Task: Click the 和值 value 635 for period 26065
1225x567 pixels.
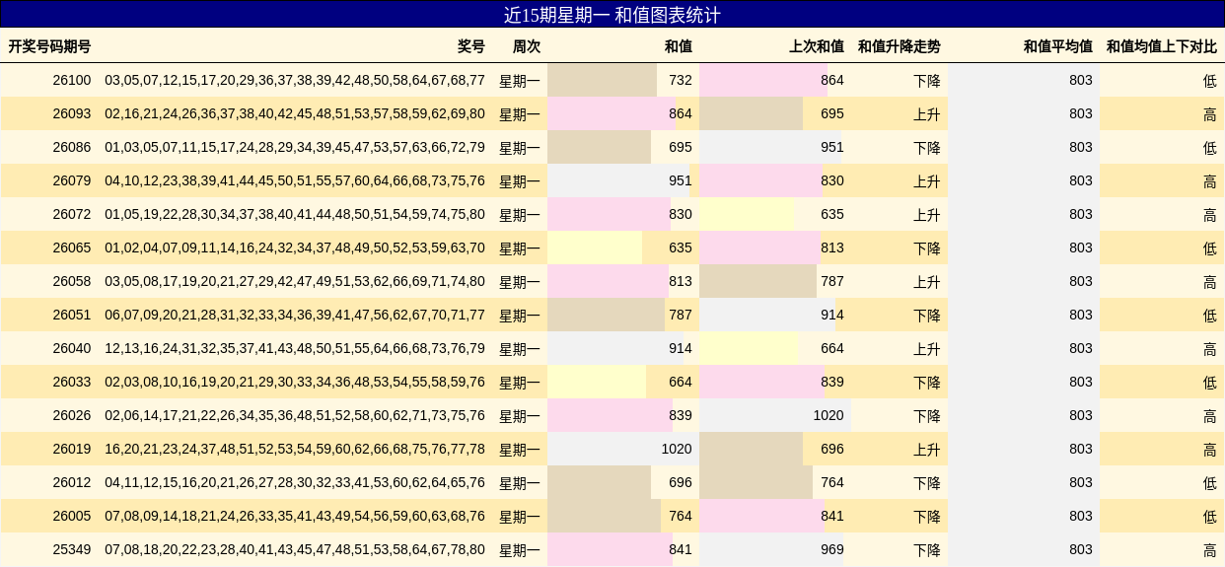Action: pyautogui.click(x=681, y=248)
